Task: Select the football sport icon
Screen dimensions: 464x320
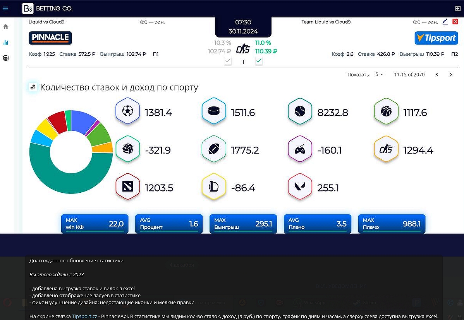Action: 127,112
